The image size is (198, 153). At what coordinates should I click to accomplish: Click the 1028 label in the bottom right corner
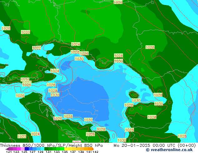(182, 136)
